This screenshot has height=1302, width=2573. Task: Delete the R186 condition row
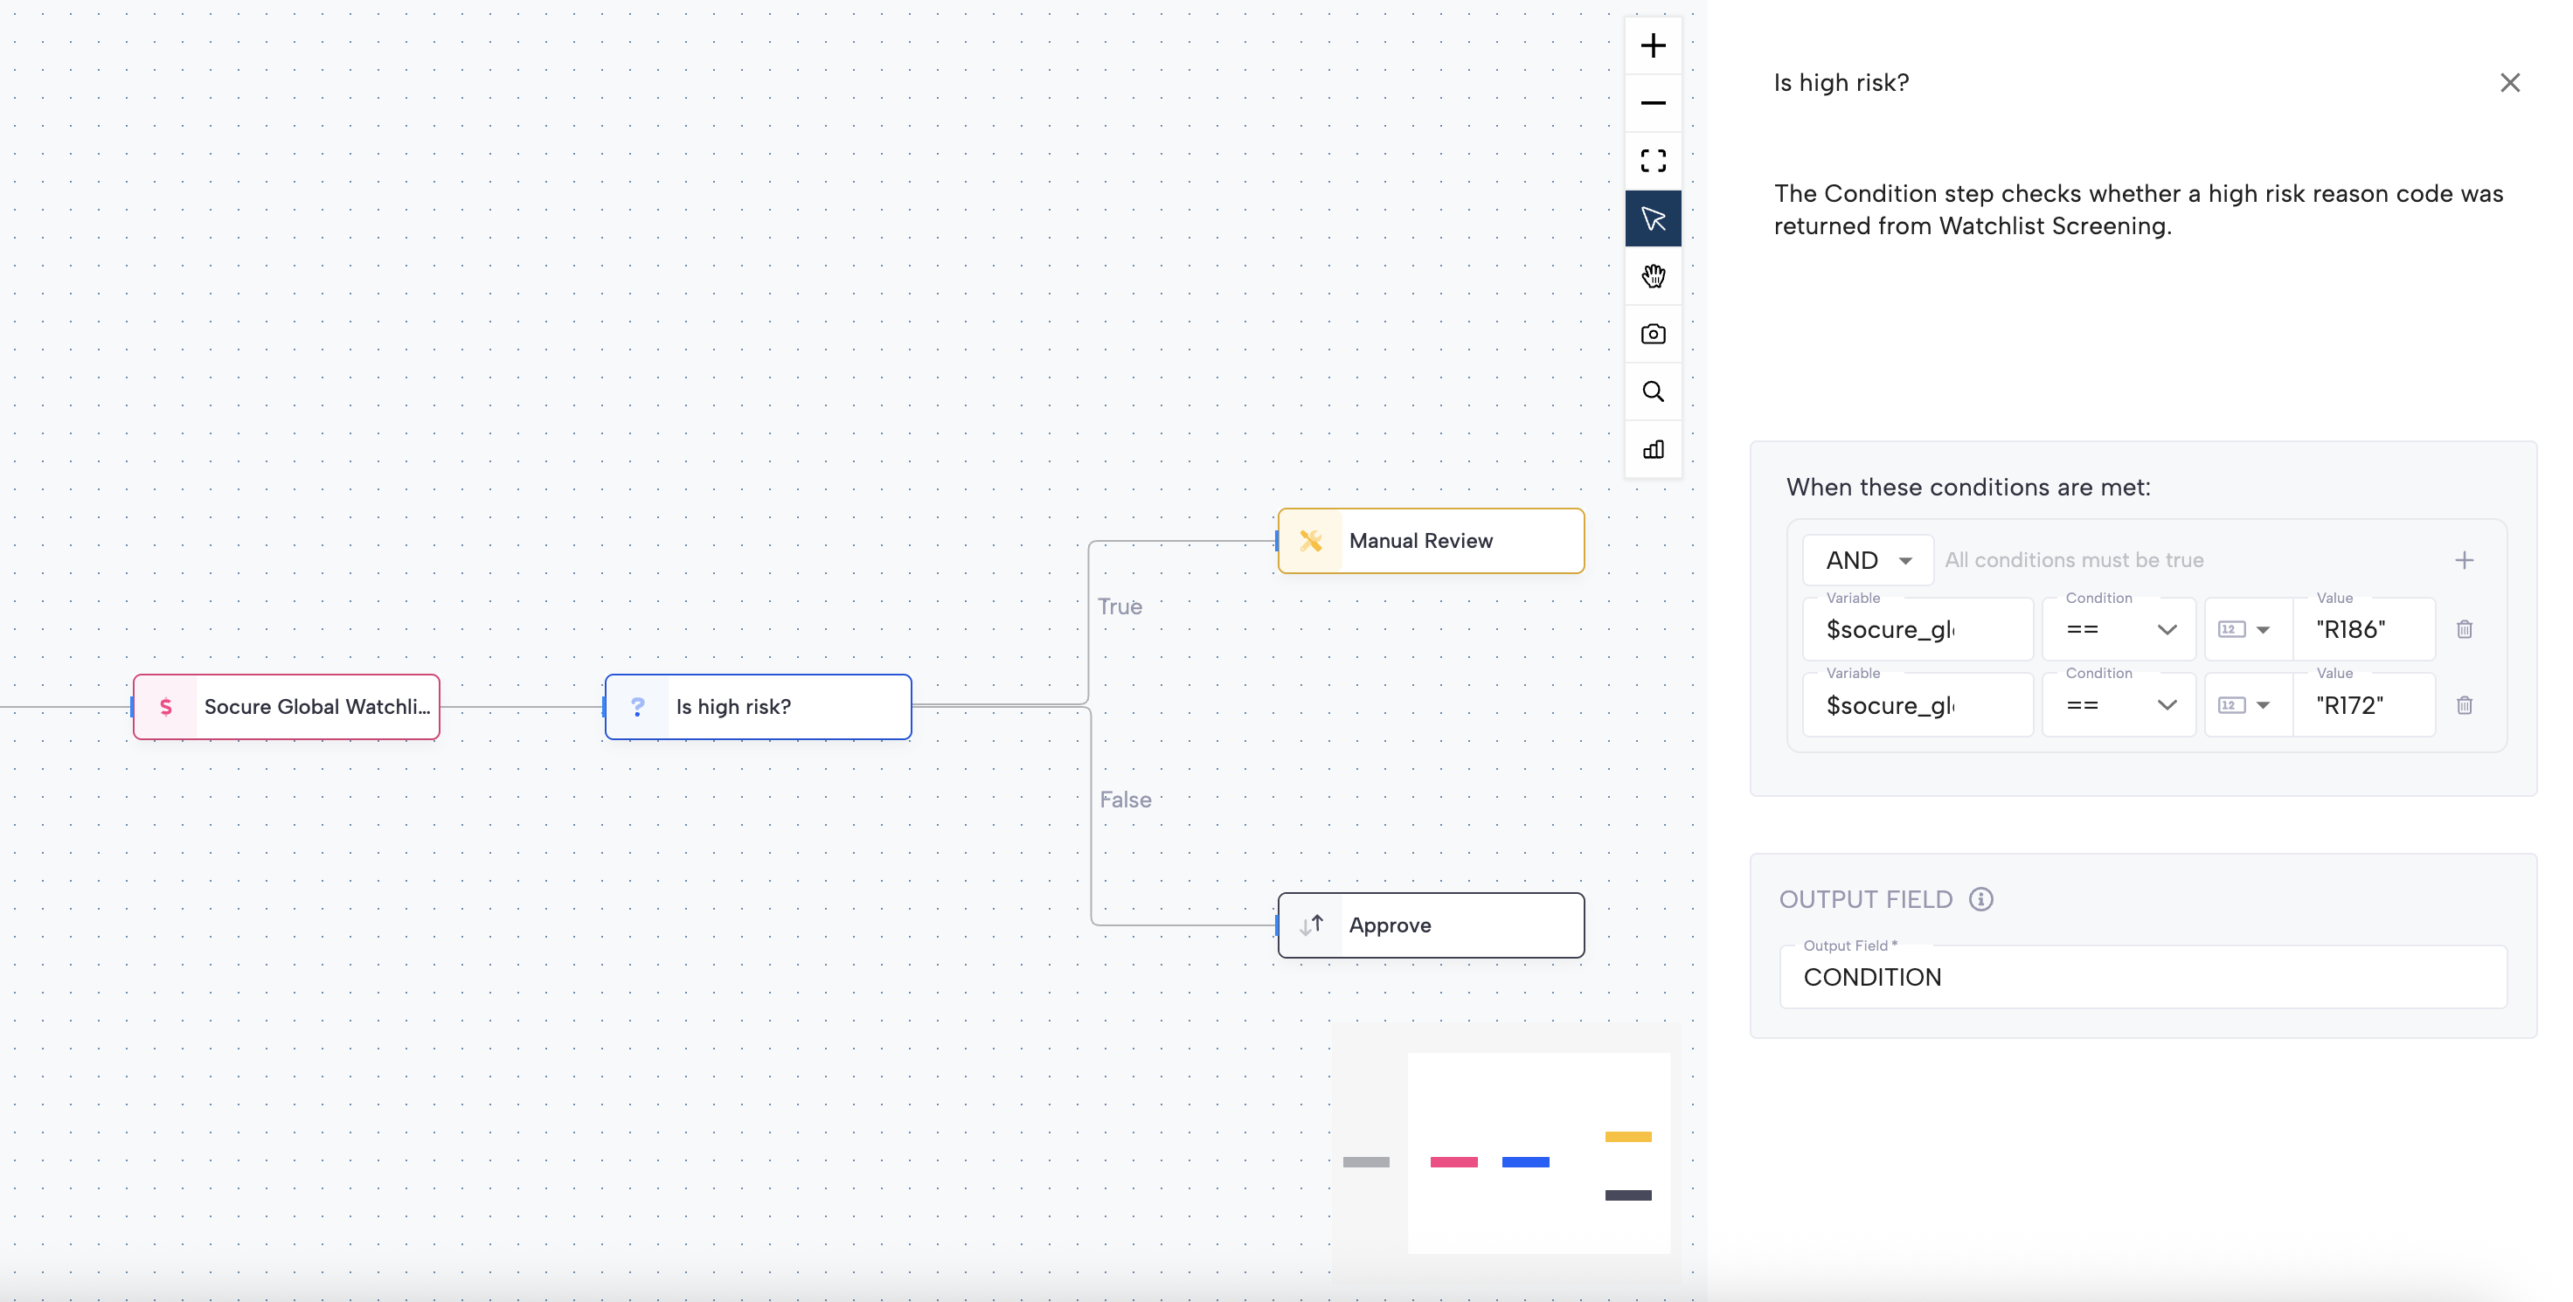coord(2464,629)
